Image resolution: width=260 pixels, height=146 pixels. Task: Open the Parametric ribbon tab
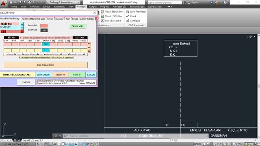coord(59,6)
